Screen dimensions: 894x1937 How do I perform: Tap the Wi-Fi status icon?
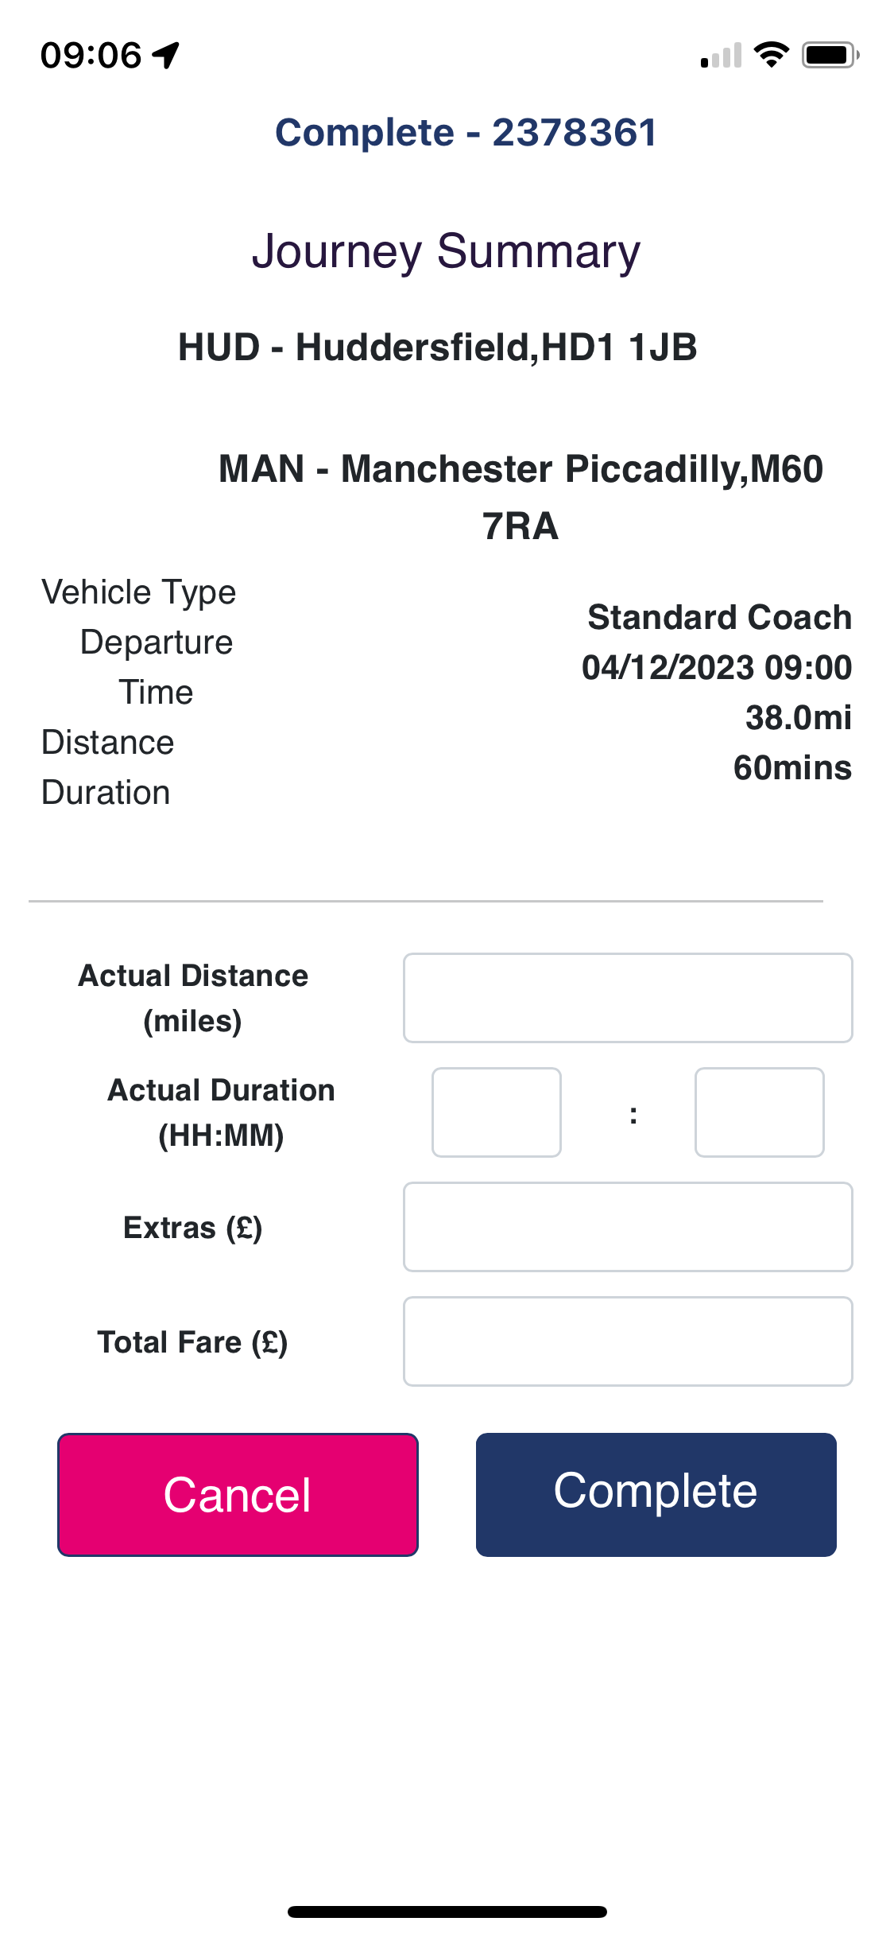(x=771, y=55)
